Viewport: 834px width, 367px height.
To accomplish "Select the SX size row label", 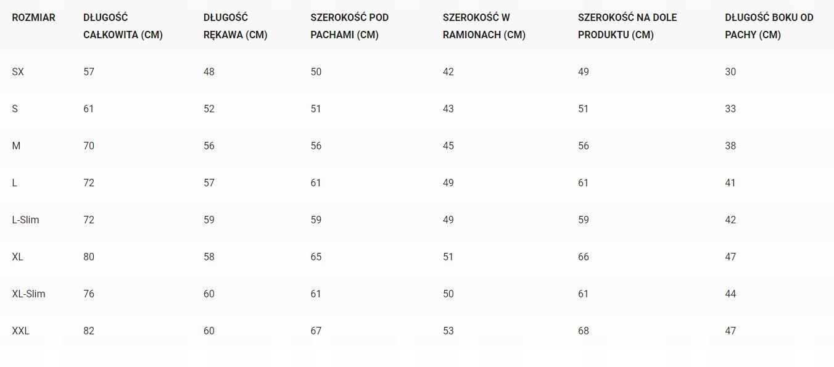I will pyautogui.click(x=18, y=72).
